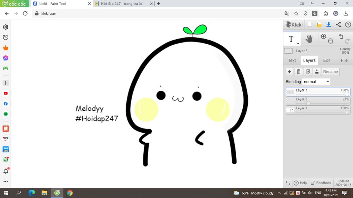Open Shopee from the sidebar
The width and height of the screenshot is (353, 198).
tap(6, 129)
